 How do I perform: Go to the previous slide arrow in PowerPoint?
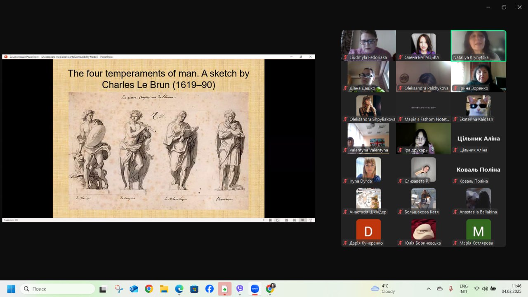coord(264,220)
